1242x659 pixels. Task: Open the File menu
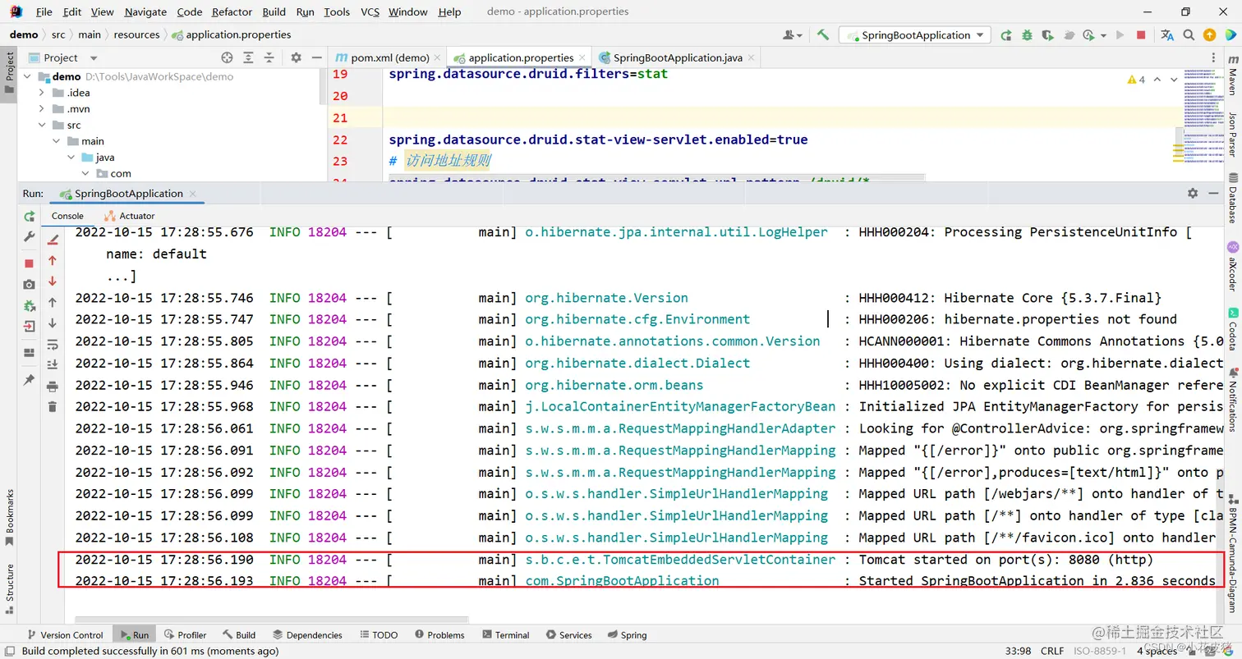tap(44, 11)
